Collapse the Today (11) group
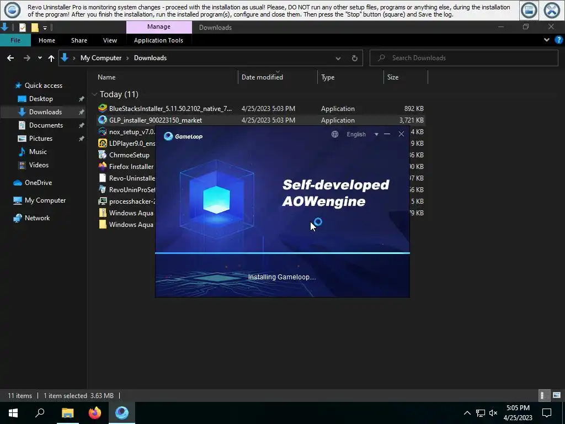The width and height of the screenshot is (565, 424). pyautogui.click(x=95, y=94)
